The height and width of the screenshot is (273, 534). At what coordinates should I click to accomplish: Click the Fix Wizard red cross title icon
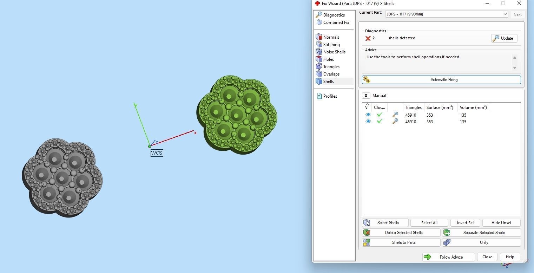point(317,3)
